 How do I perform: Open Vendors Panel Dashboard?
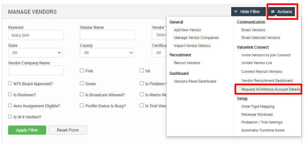coord(195,81)
